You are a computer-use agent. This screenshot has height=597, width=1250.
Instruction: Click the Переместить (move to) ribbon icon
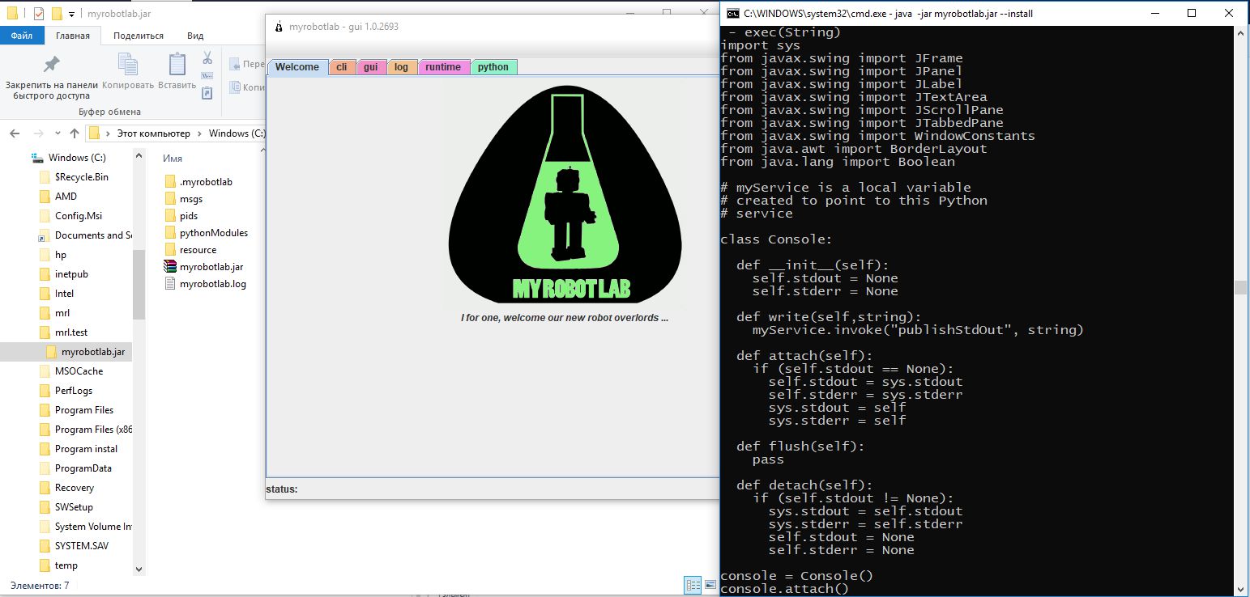pyautogui.click(x=235, y=64)
